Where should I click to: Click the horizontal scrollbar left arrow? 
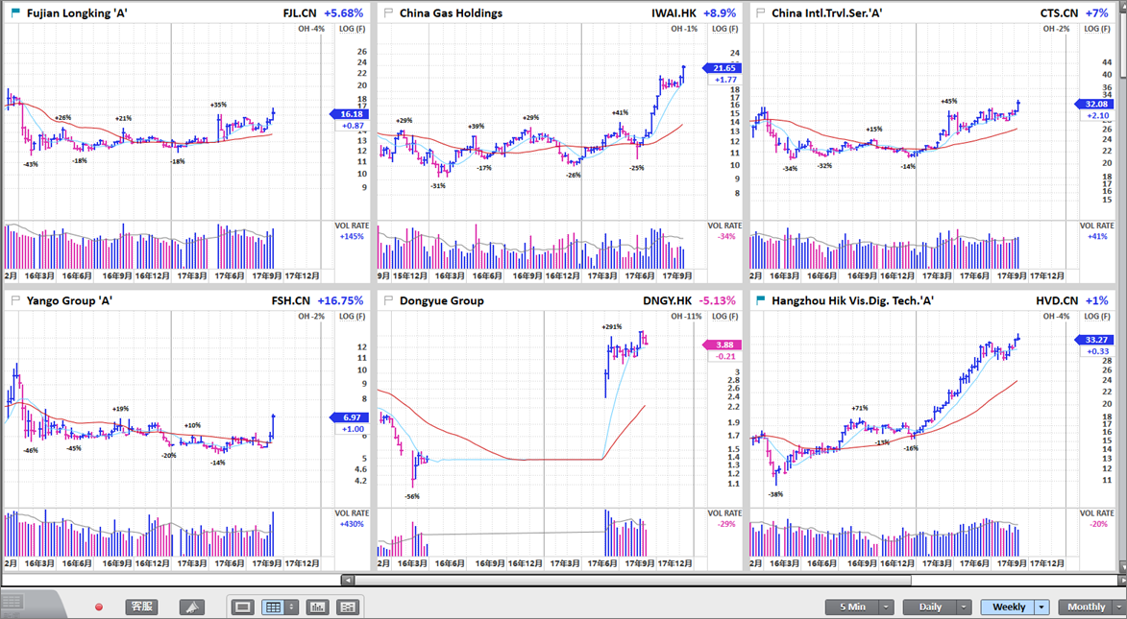[347, 580]
